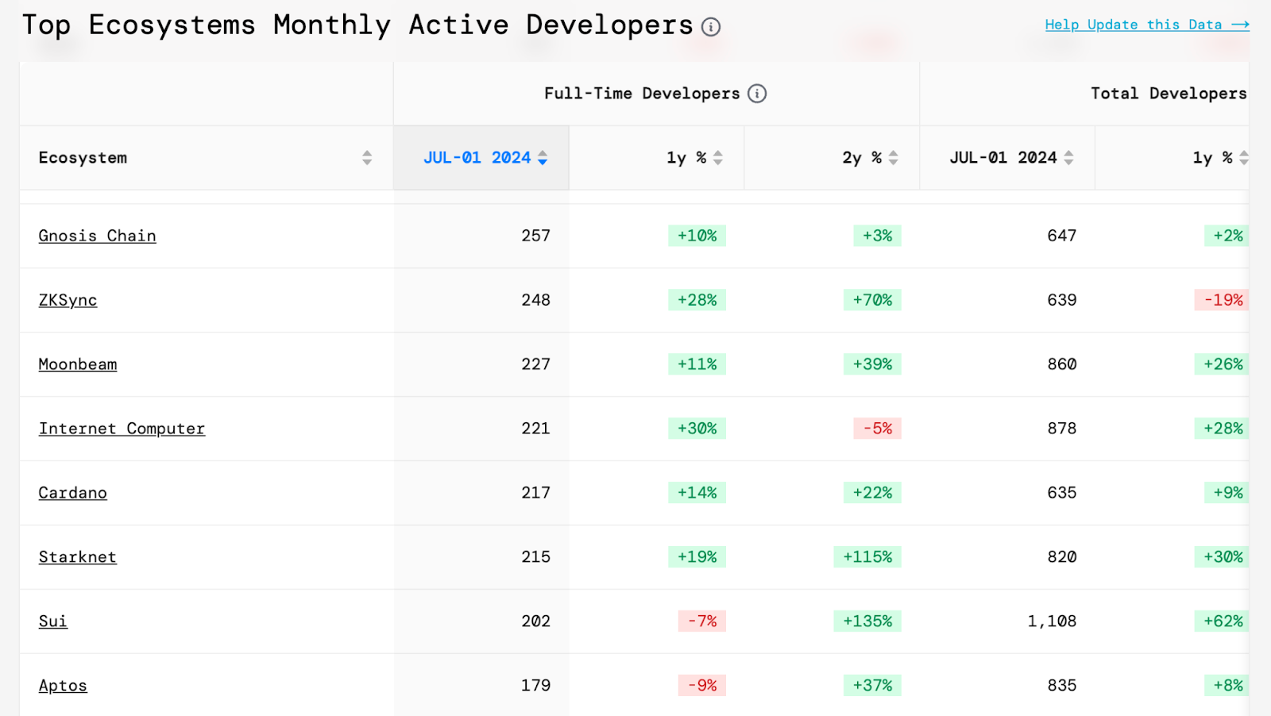
Task: Click ZKSync +70% two-year badge
Action: pyautogui.click(x=872, y=300)
